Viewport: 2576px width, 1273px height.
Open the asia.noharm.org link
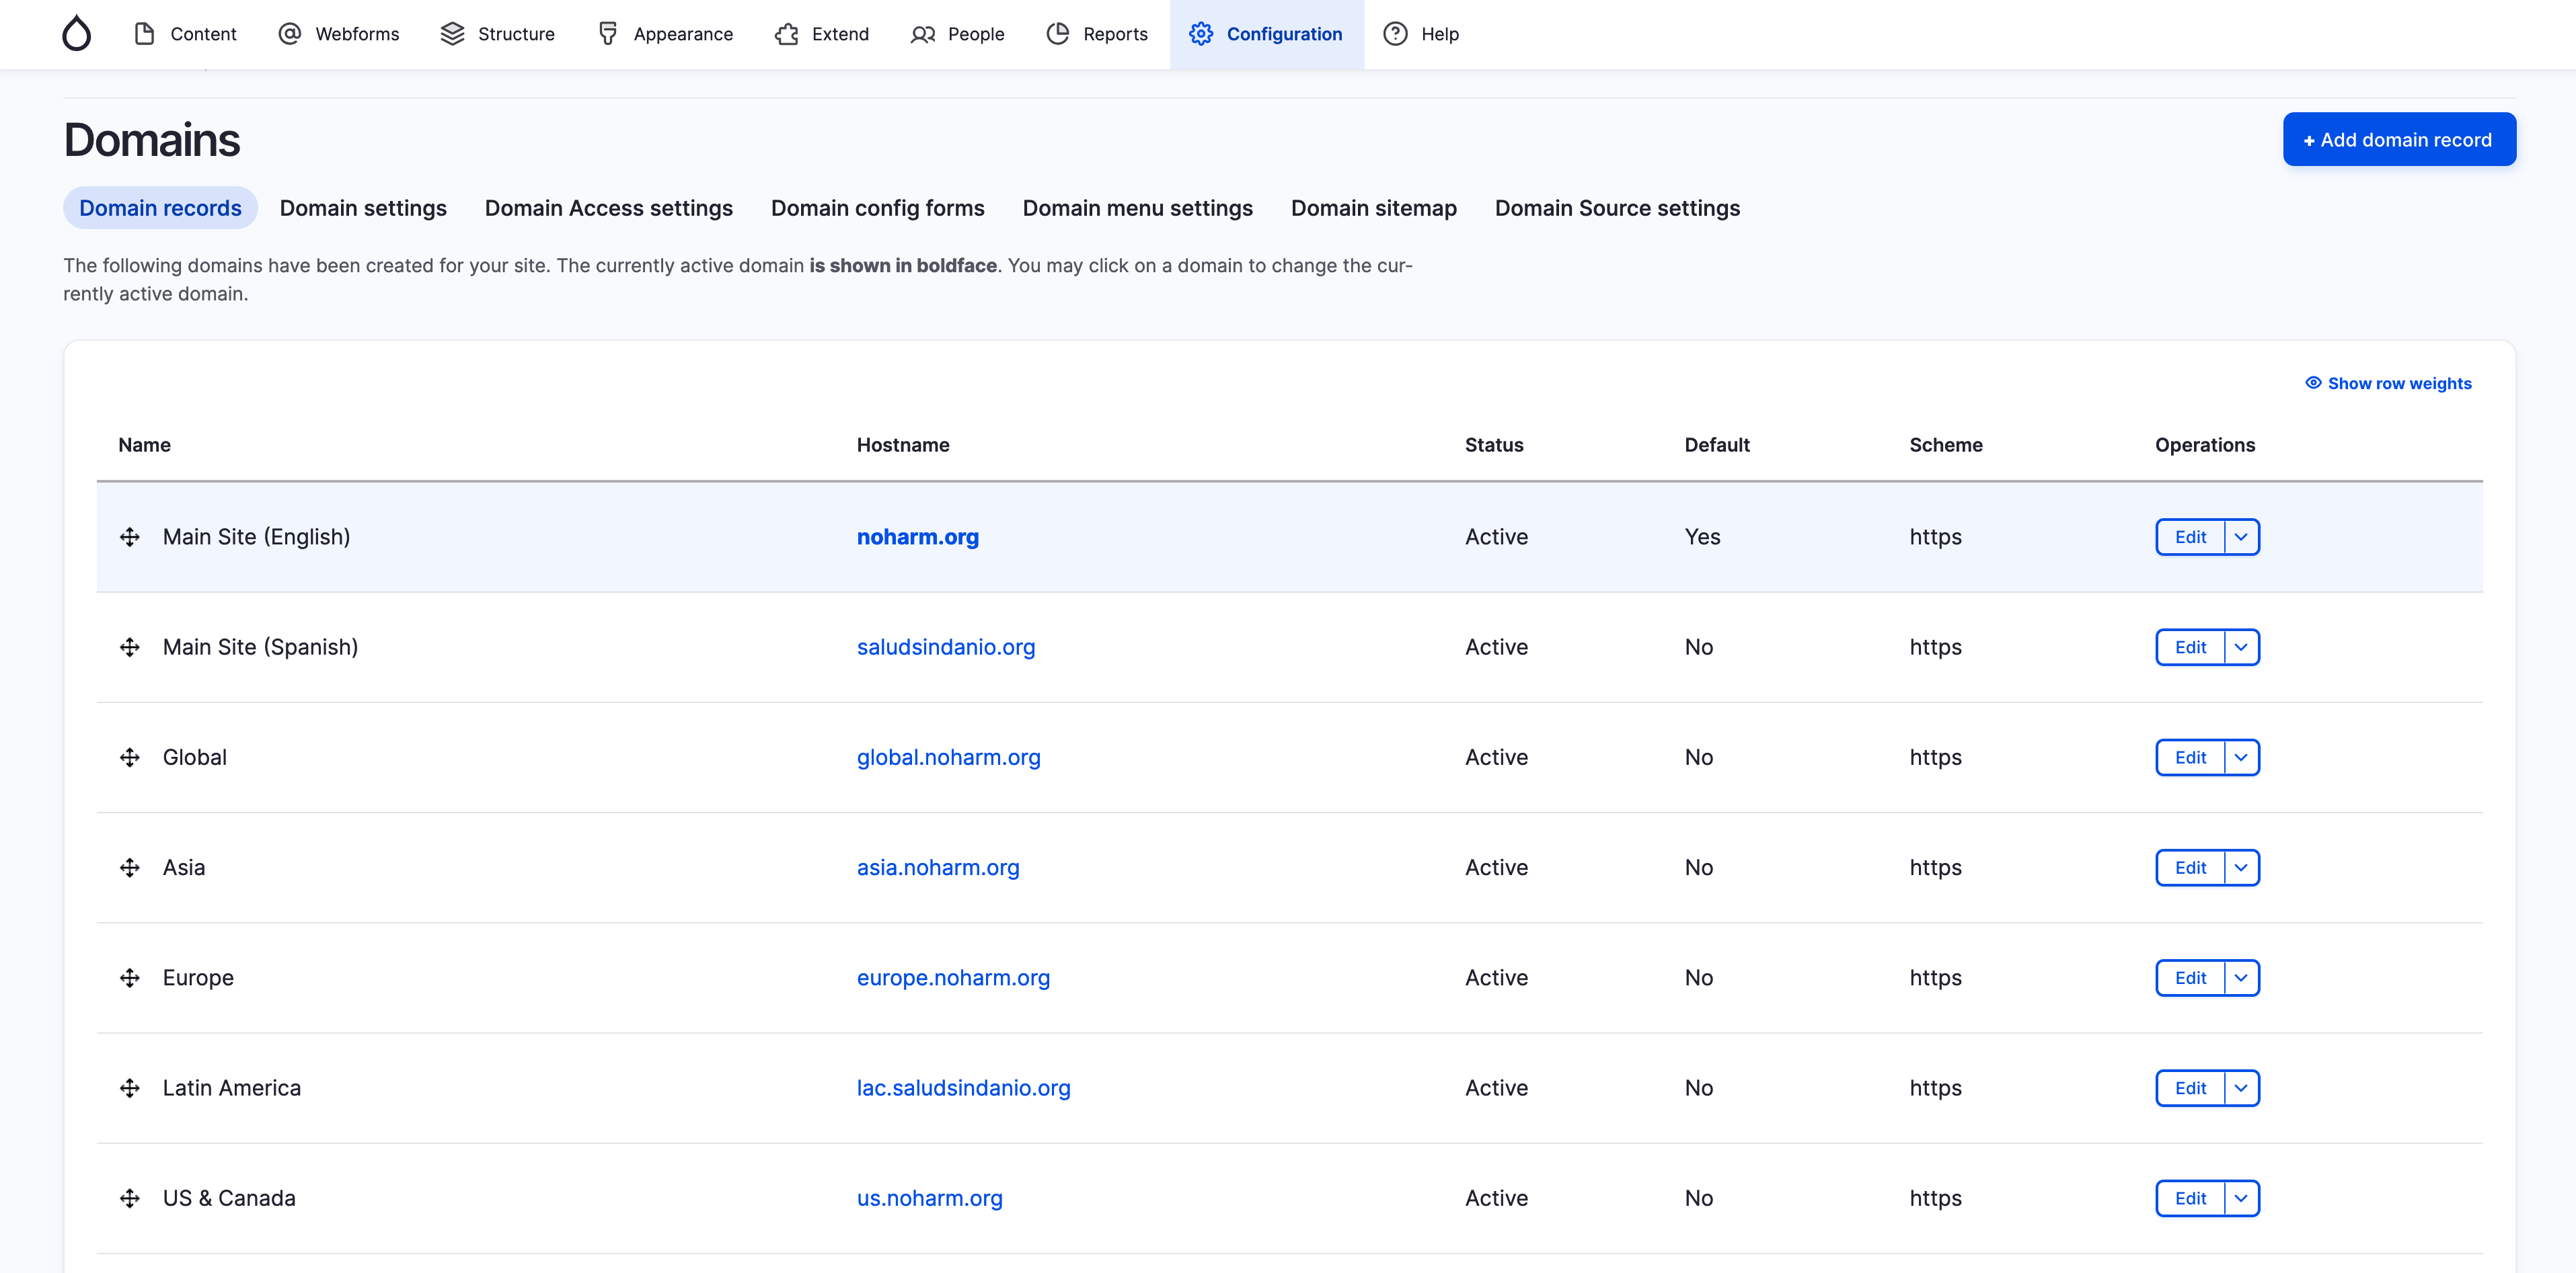[938, 867]
